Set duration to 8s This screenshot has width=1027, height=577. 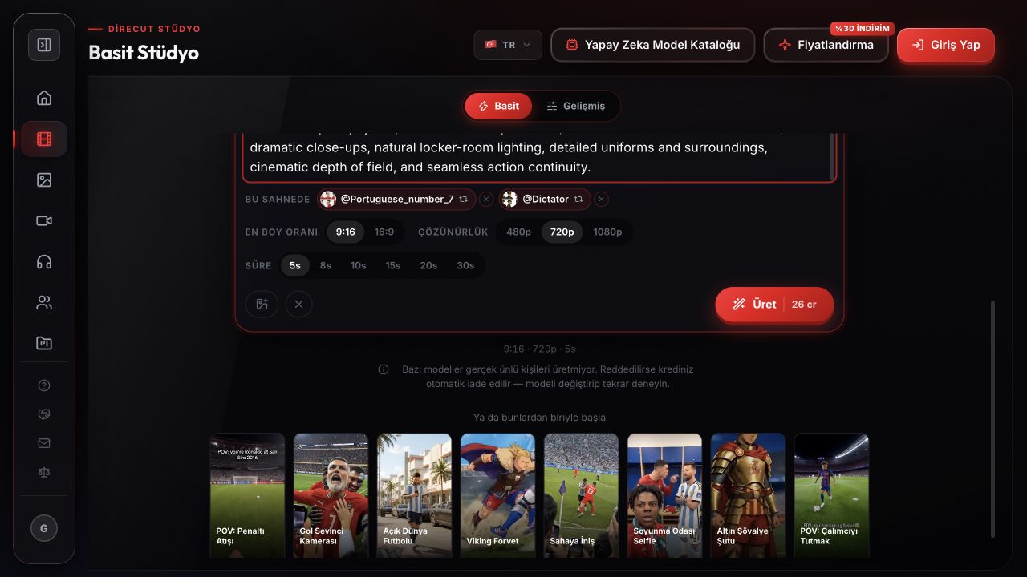[x=325, y=265]
